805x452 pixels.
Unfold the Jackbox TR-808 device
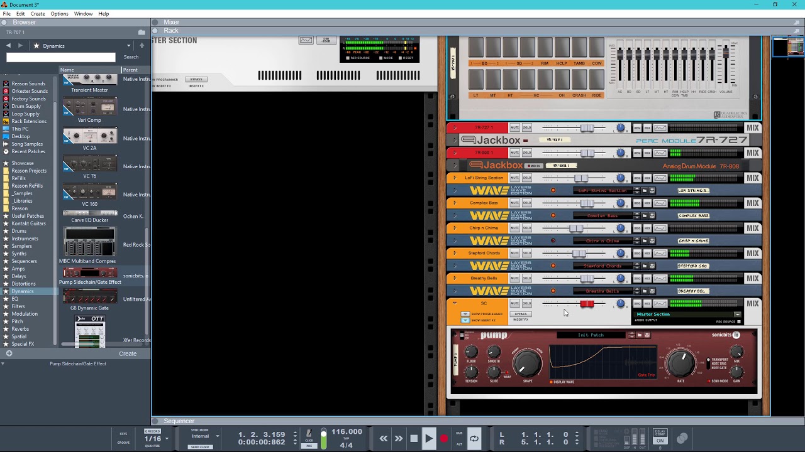(455, 166)
